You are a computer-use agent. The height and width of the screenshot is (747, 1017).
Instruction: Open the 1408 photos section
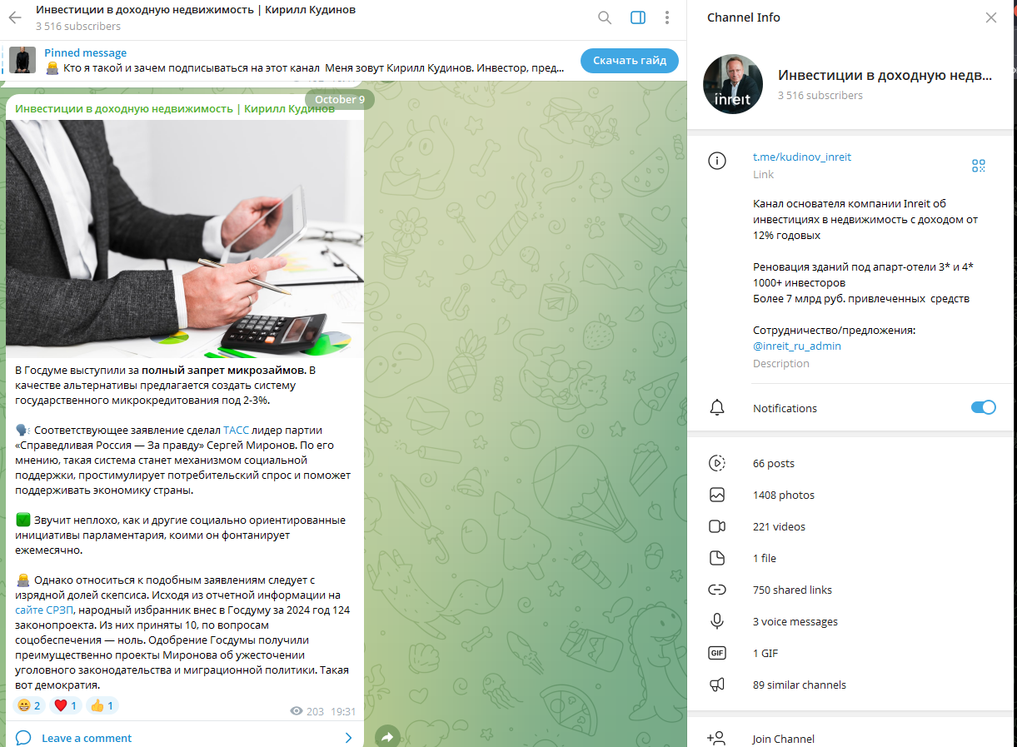point(851,495)
